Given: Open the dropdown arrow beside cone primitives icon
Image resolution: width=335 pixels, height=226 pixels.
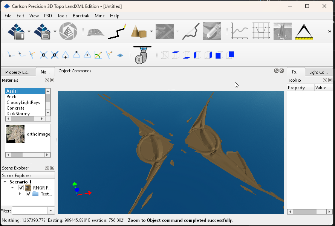Looking at the screenshot, I should click(151, 31).
